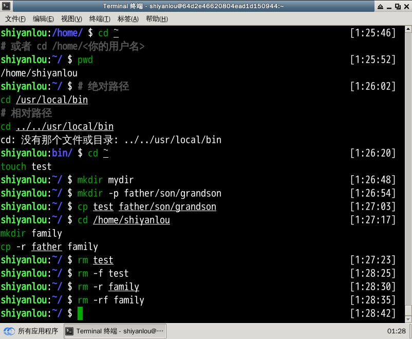This screenshot has width=412, height=339.
Task: Open the 所有应用程序 launcher
Action: pos(38,331)
